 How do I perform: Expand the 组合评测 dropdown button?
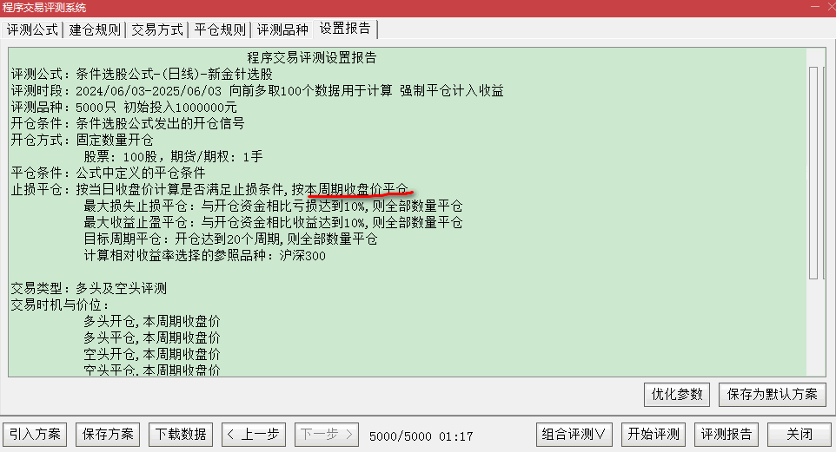point(574,435)
